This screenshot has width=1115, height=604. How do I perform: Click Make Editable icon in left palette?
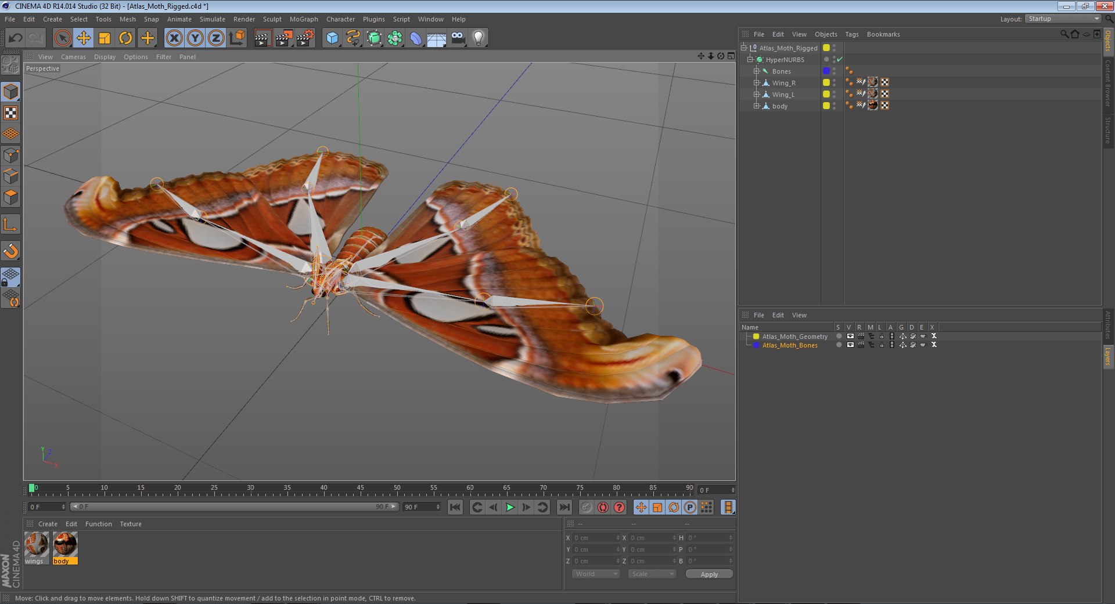[10, 65]
